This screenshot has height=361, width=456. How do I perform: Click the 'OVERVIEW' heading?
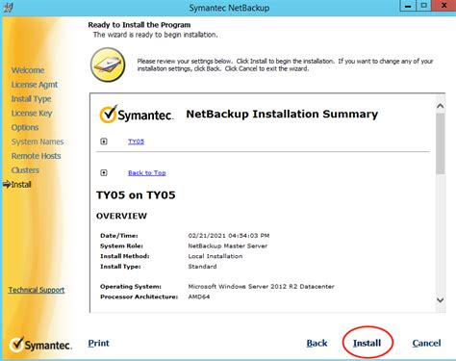tap(121, 216)
